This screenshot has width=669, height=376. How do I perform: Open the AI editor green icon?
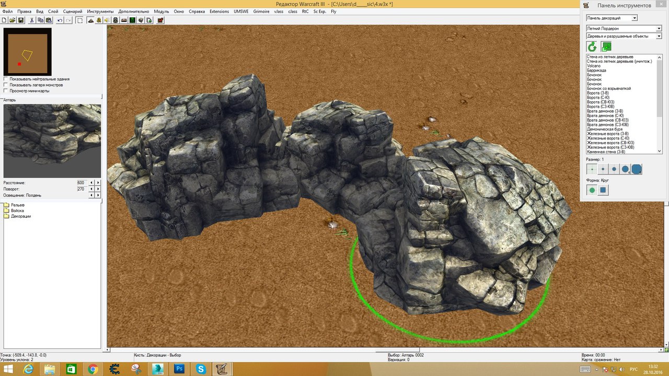pos(132,20)
